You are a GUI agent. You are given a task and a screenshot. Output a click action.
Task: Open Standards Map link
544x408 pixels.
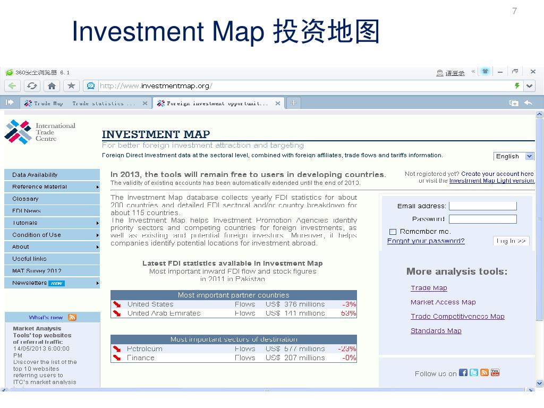(436, 330)
